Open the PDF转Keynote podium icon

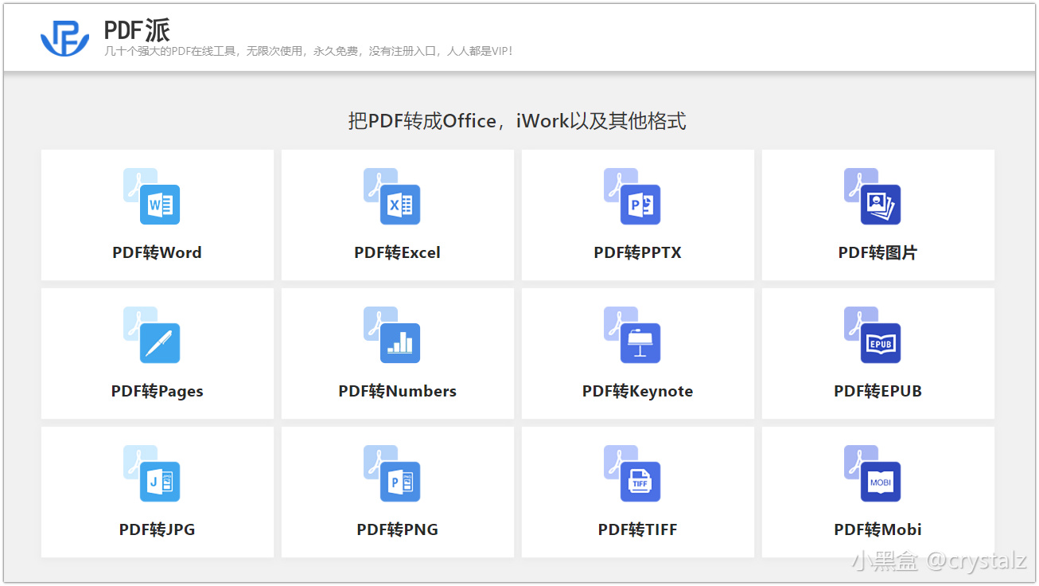[632, 335]
